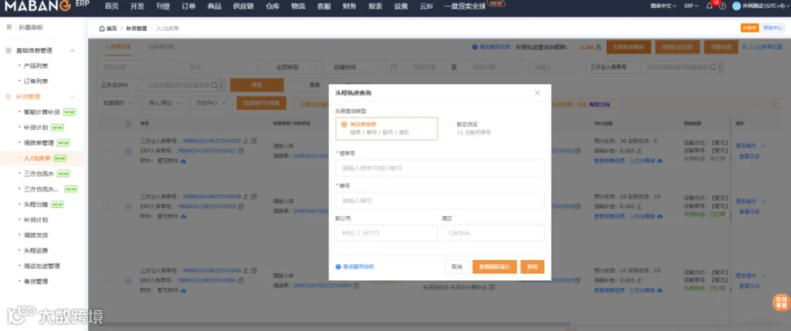Open the 三方仓SKU dropdown
The height and width of the screenshot is (331, 791).
point(119,85)
